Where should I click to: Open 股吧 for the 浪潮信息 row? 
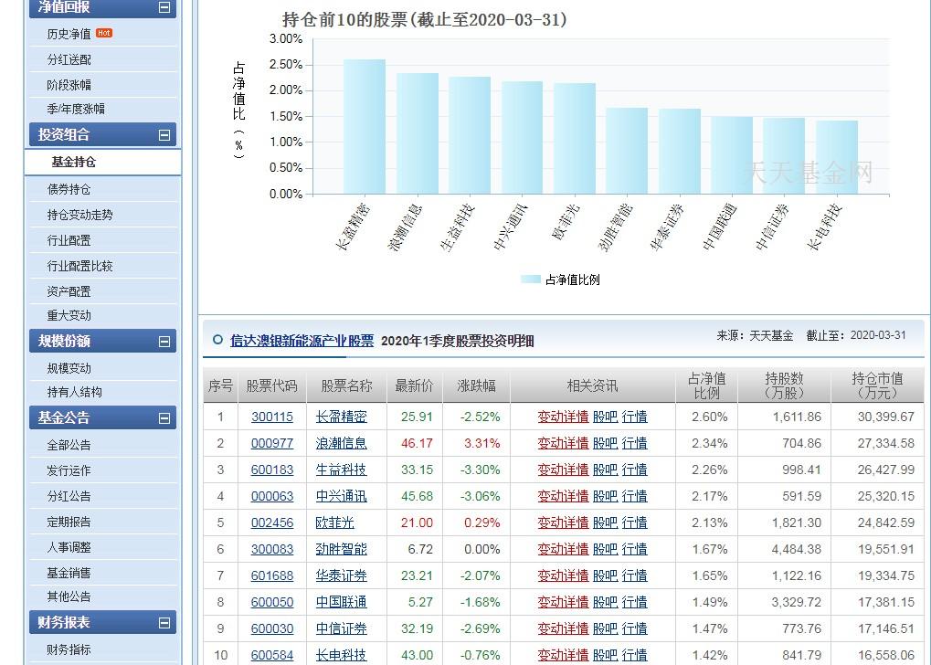pos(605,444)
